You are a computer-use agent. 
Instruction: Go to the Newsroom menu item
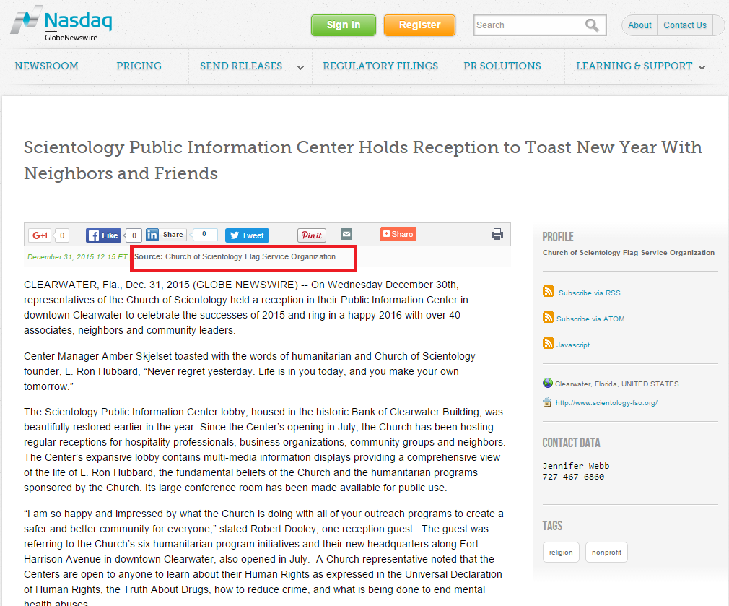click(46, 66)
